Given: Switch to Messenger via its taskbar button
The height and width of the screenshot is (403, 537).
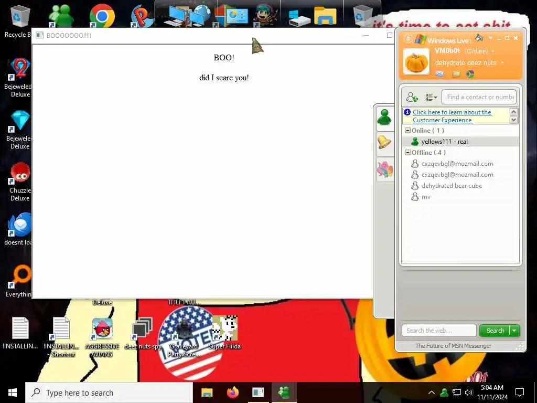Looking at the screenshot, I should (x=284, y=393).
